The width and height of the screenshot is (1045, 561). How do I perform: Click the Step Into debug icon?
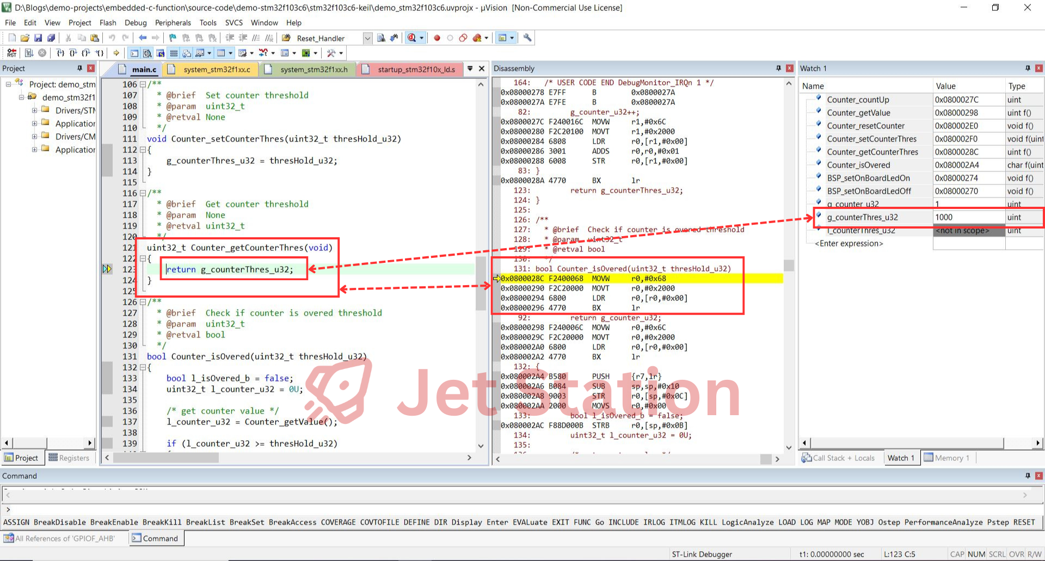click(x=60, y=53)
